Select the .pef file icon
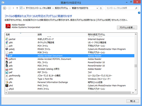This screenshot has width=142, height=106. pos(7,72)
